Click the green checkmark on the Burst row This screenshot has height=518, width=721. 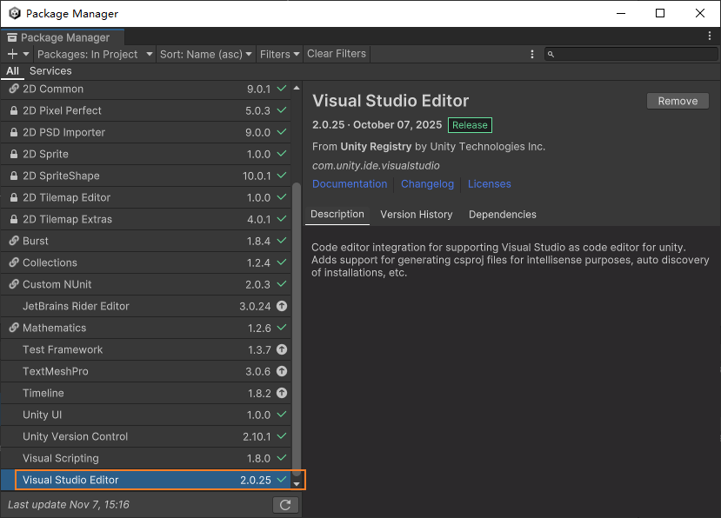coord(282,241)
